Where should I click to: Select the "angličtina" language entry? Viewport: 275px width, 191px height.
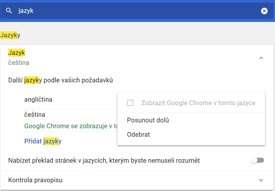click(x=39, y=100)
